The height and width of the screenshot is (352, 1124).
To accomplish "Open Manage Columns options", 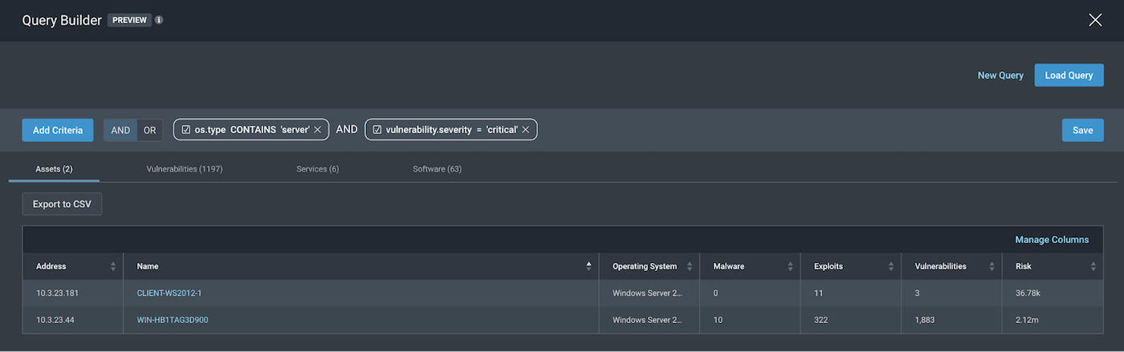I will (1052, 240).
